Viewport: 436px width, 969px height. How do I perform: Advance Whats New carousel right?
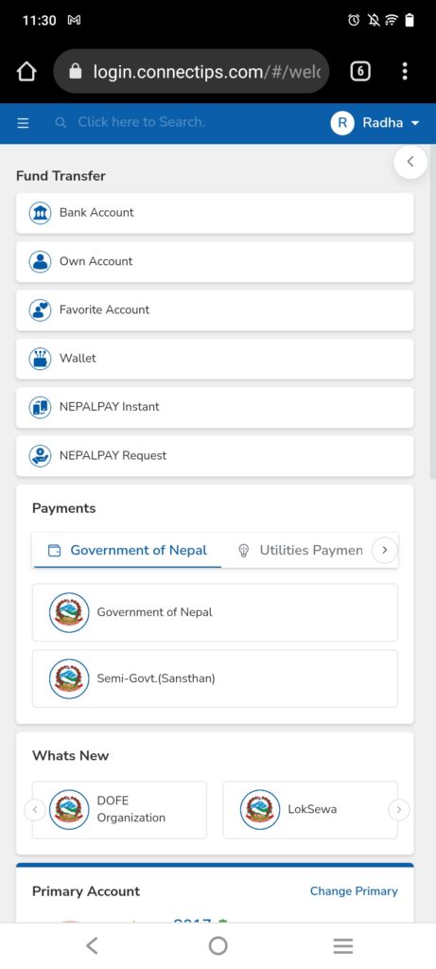tap(399, 810)
